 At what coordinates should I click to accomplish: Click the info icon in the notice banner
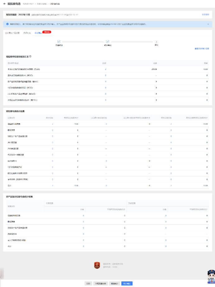[x=7, y=24]
